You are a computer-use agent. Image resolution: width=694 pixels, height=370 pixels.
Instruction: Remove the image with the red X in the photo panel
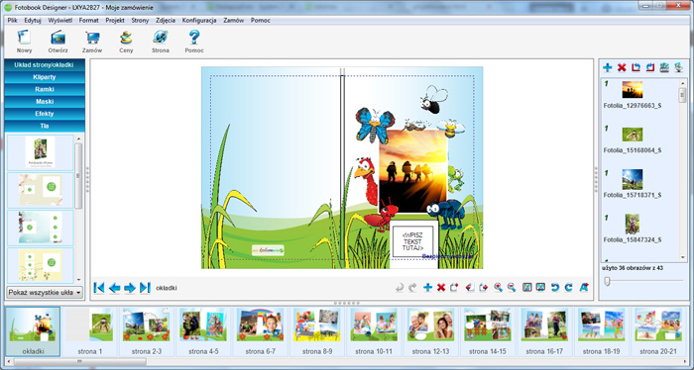pyautogui.click(x=622, y=67)
